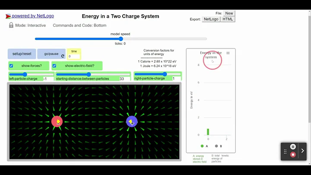Click the blue positive particle

(132, 122)
